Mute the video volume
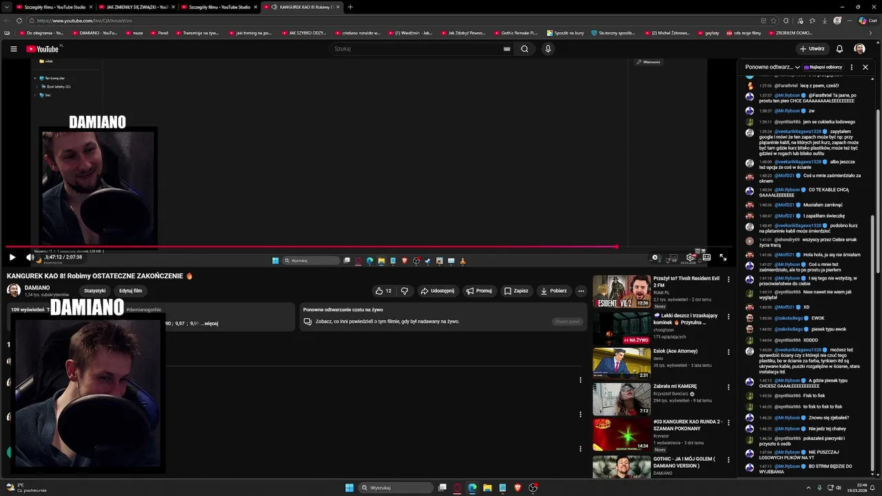 30,257
